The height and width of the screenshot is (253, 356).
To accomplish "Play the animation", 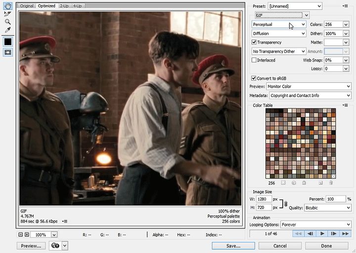I will point(322,234).
